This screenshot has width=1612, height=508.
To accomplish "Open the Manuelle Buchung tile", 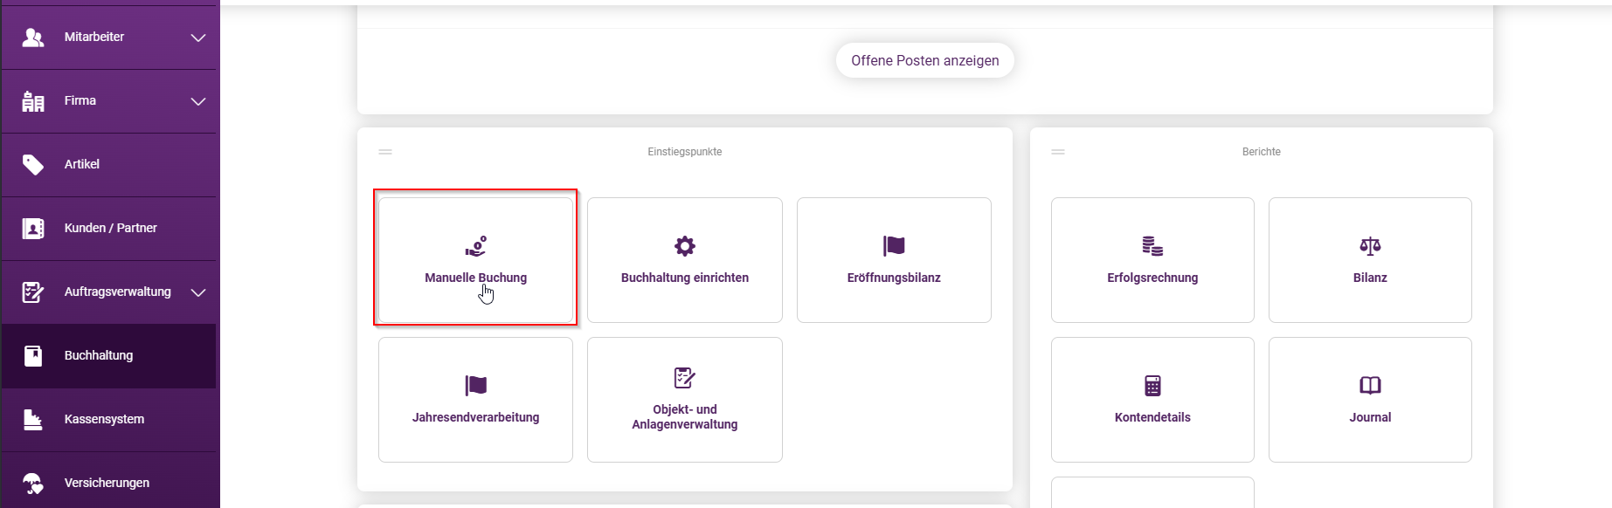I will click(x=475, y=259).
